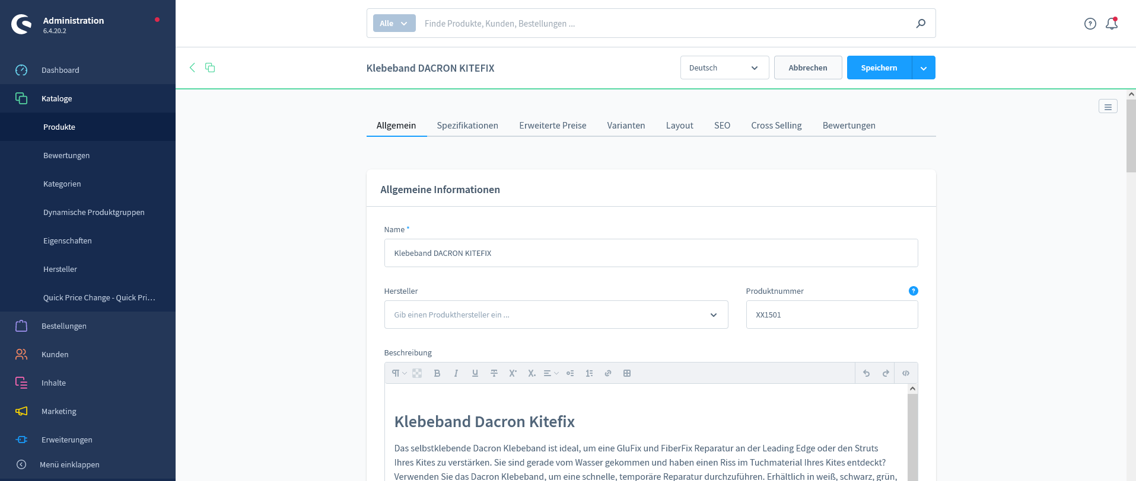
Task: Insert a table in the editor
Action: [x=627, y=373]
